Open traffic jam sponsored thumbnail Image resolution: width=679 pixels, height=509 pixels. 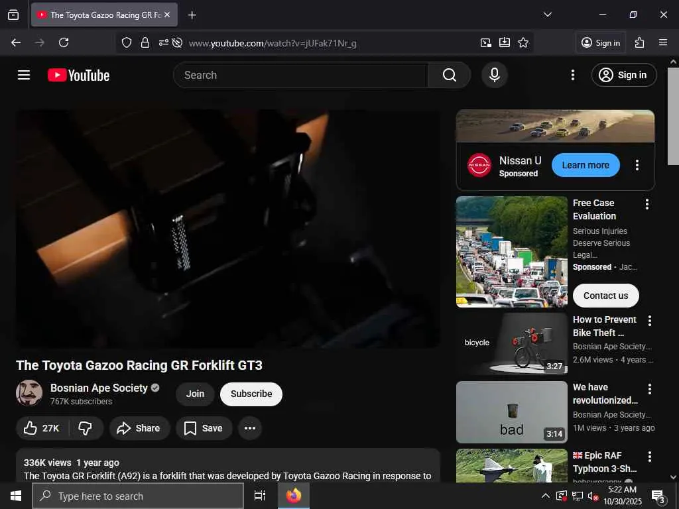(511, 252)
